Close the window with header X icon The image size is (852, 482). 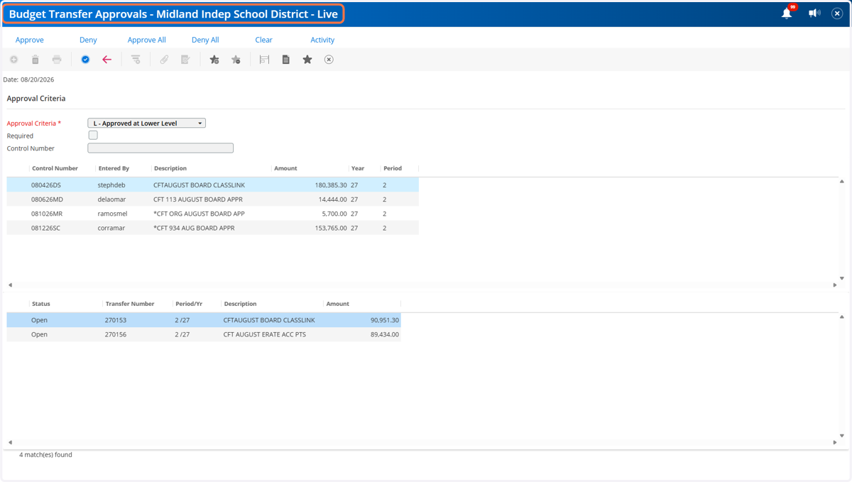(x=837, y=13)
